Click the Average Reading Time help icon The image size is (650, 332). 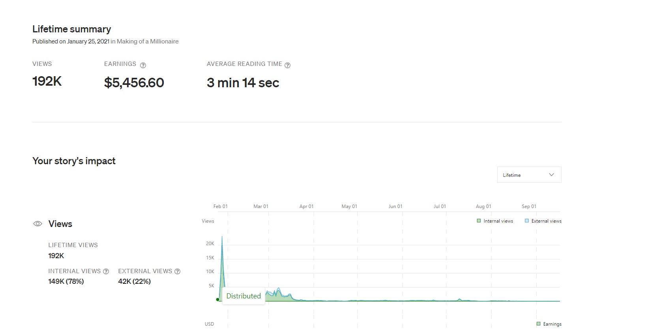[x=288, y=65]
